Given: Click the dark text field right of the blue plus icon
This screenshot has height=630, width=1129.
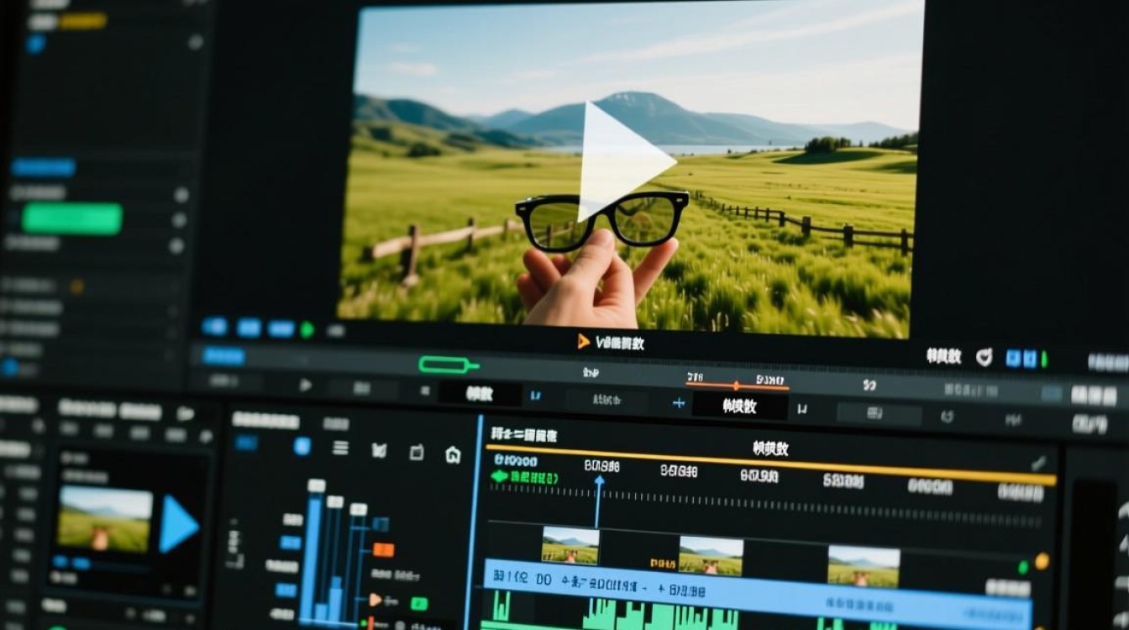Looking at the screenshot, I should pos(739,406).
